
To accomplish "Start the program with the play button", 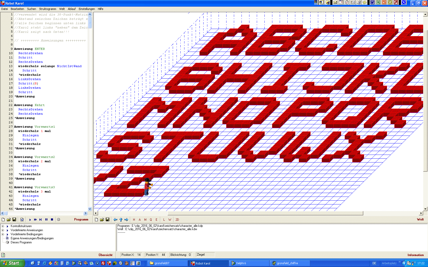I will click(x=30, y=220).
